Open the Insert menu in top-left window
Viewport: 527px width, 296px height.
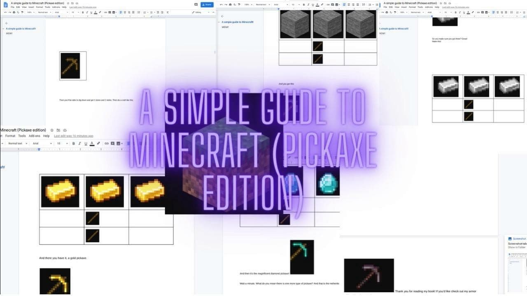pyautogui.click(x=31, y=7)
